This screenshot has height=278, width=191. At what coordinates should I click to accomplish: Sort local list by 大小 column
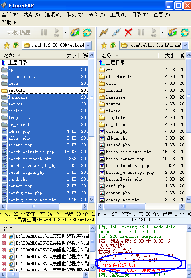[70, 56]
